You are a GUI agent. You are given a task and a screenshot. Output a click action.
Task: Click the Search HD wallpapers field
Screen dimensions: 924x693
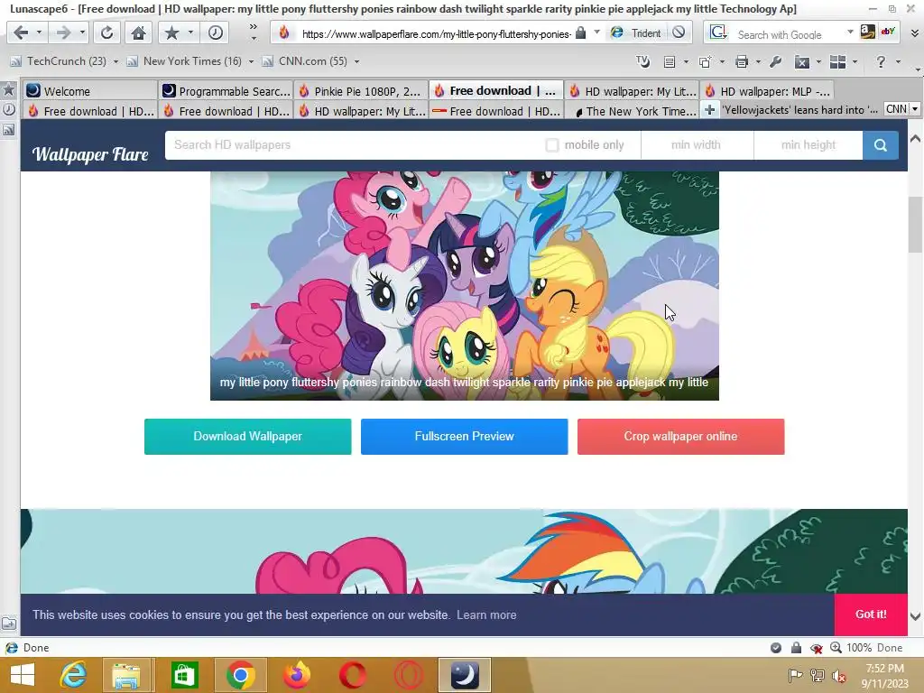(x=351, y=145)
